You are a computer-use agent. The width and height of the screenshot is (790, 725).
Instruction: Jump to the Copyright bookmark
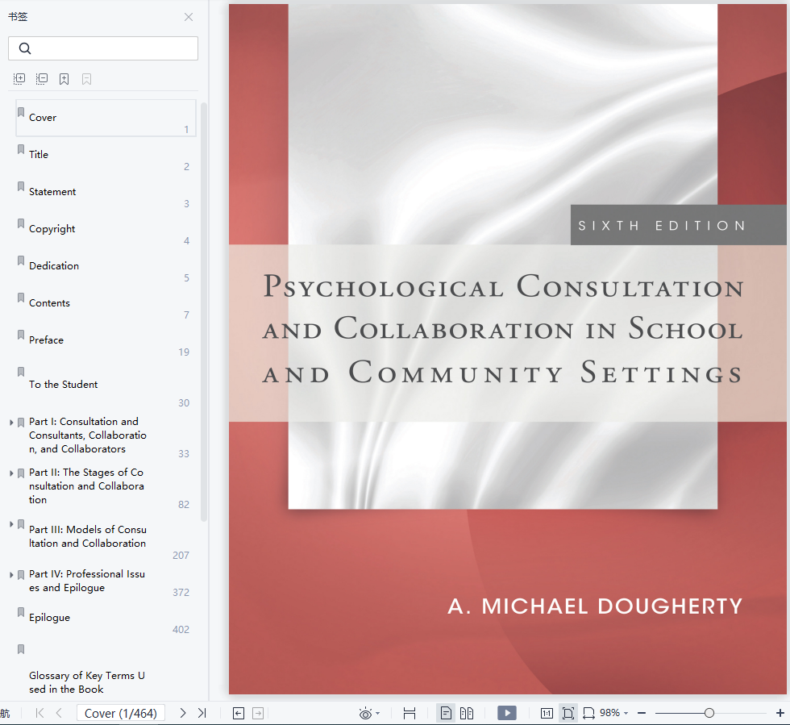[x=106, y=229]
